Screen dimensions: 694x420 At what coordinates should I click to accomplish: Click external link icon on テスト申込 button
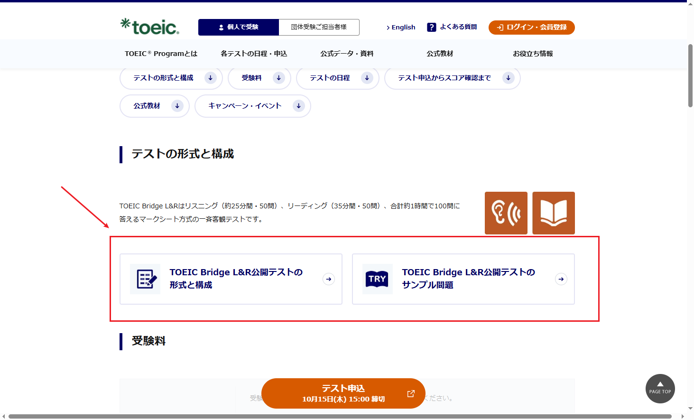411,393
